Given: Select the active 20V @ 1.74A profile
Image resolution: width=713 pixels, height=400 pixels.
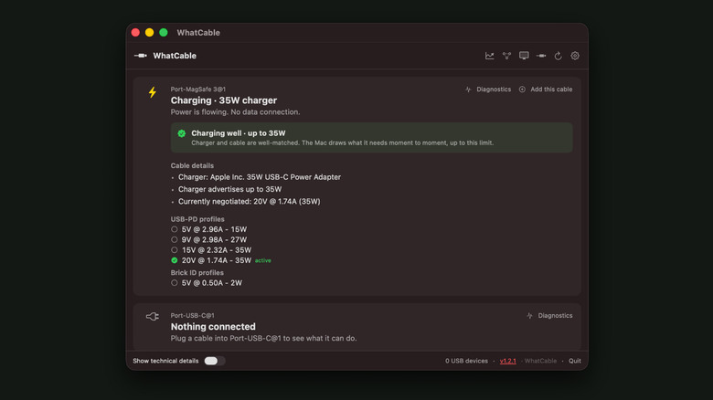Looking at the screenshot, I should (x=211, y=260).
